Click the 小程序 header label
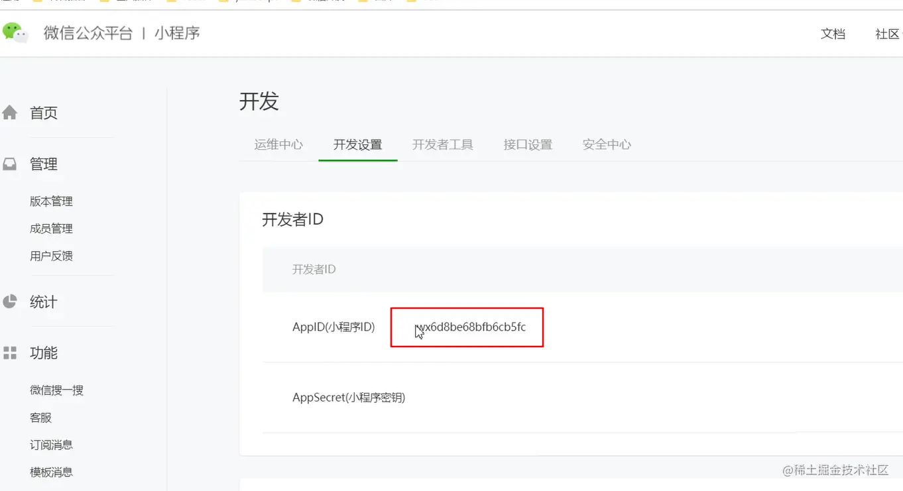Viewport: 903px width, 491px height. pos(177,33)
